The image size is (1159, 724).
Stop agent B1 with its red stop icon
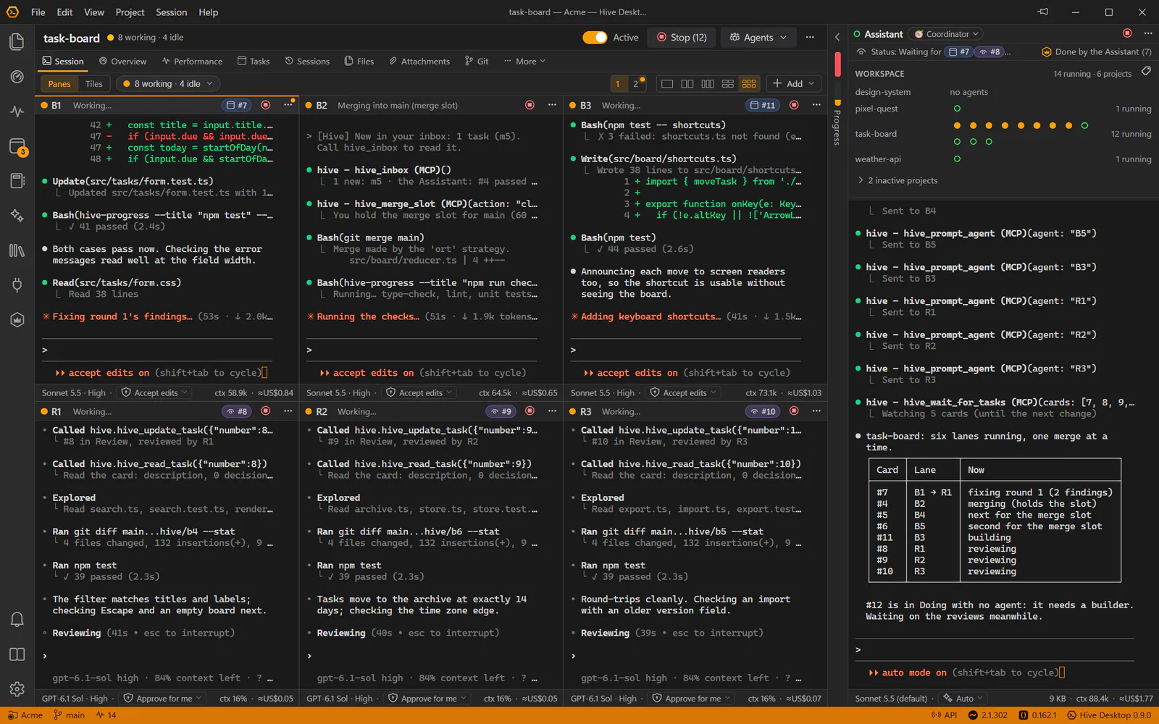point(266,105)
